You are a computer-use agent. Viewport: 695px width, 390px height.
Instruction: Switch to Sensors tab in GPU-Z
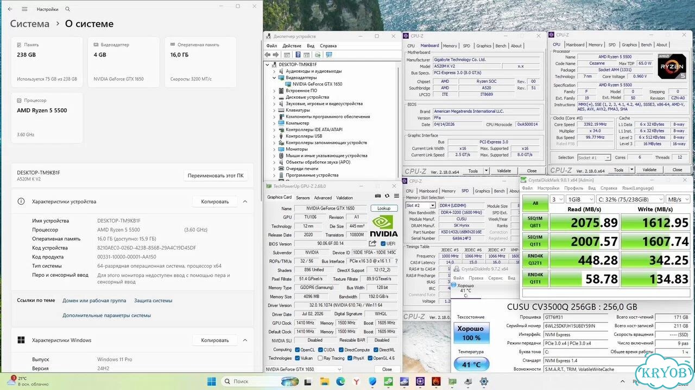point(303,198)
